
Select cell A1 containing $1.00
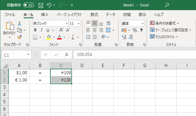[19, 73]
